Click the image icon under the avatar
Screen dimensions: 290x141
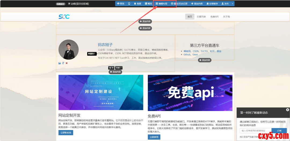(x=59, y=63)
